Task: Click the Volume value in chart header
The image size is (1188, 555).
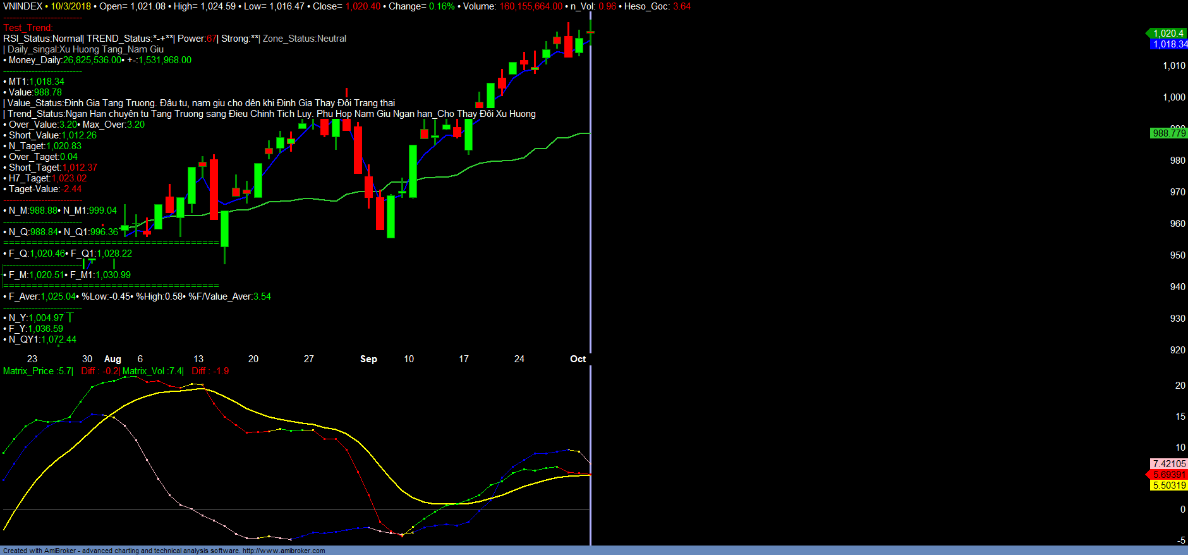Action: (x=531, y=6)
